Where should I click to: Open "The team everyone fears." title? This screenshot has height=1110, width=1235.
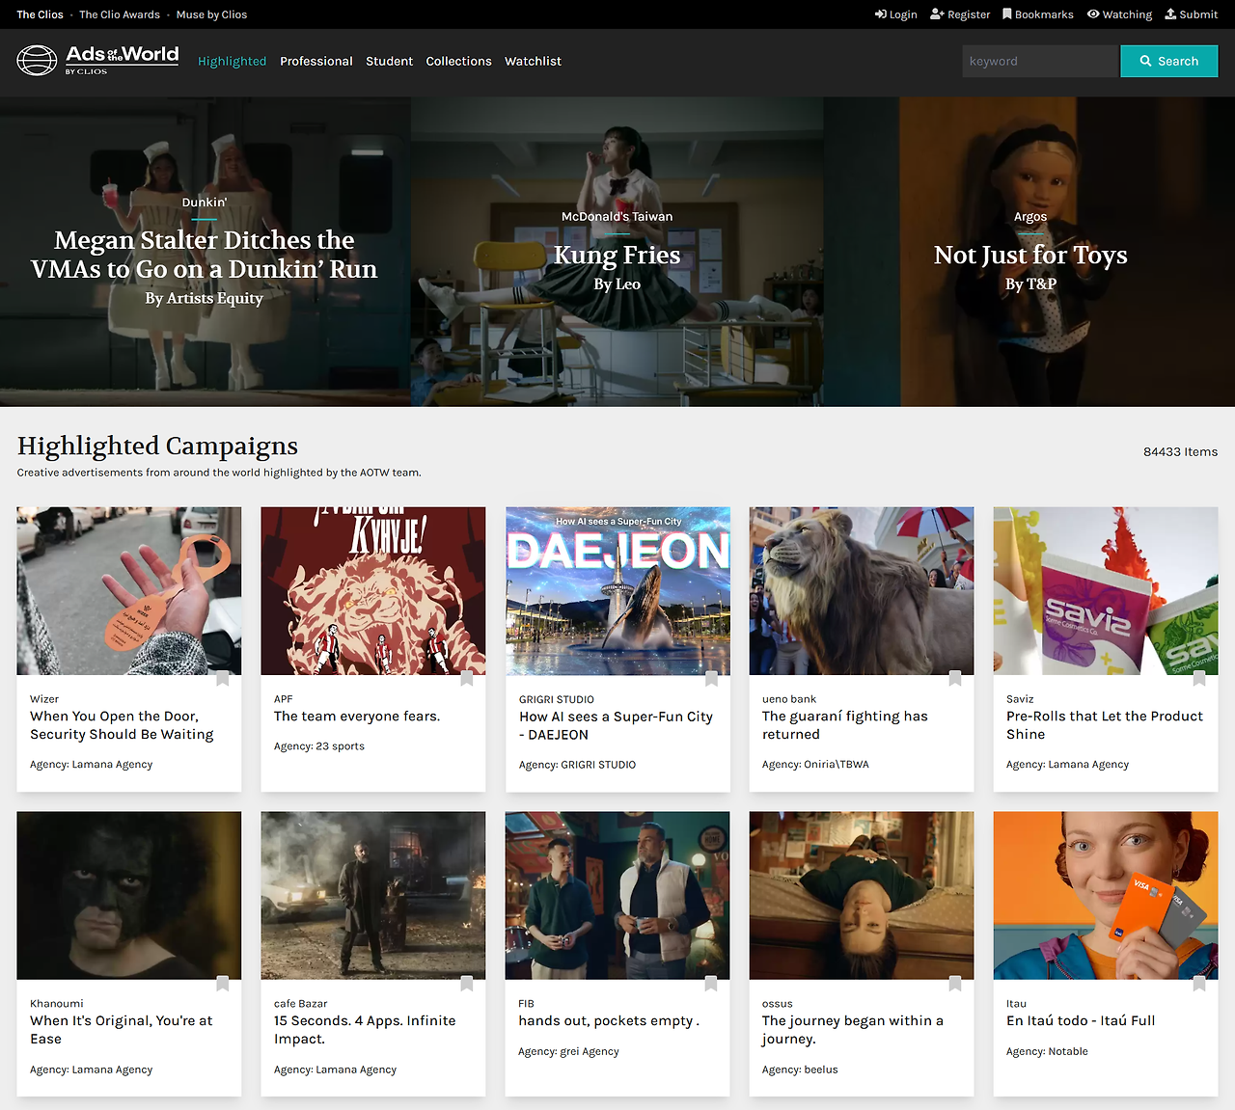pyautogui.click(x=357, y=717)
